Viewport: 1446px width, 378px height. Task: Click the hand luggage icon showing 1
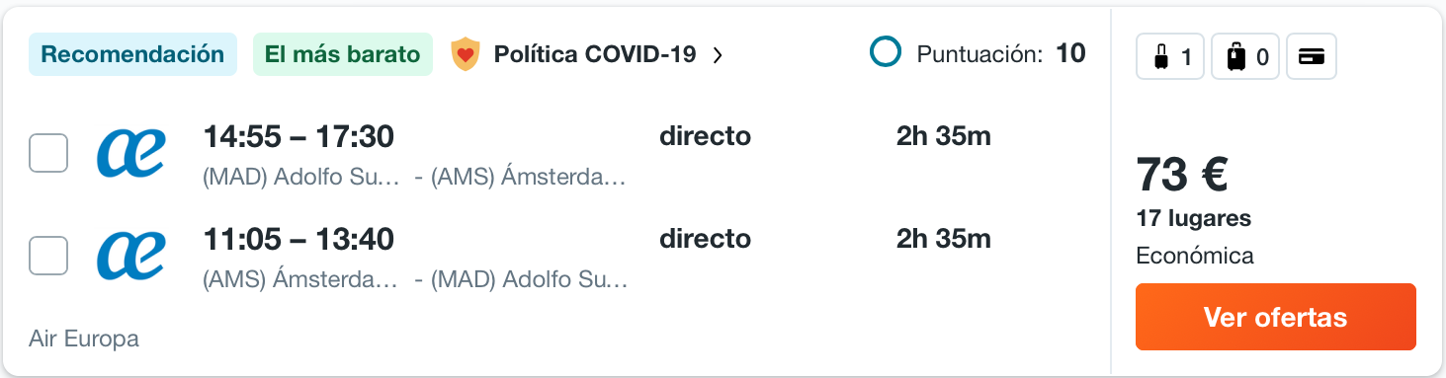tap(1170, 57)
